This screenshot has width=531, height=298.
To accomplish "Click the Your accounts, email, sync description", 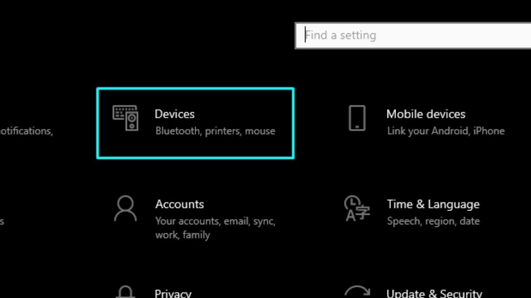I will (x=215, y=221).
